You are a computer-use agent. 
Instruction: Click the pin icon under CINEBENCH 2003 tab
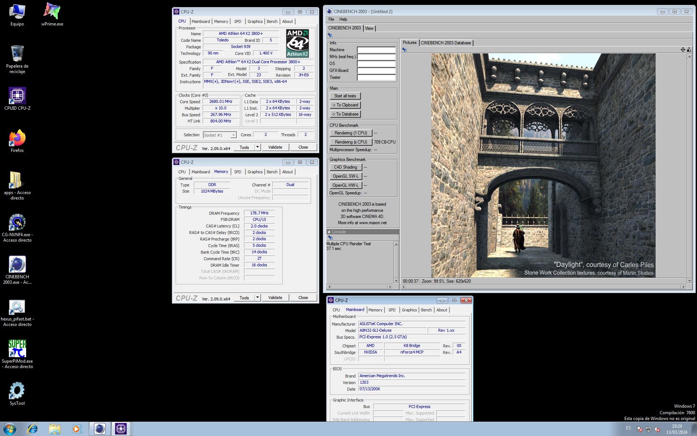[x=330, y=35]
